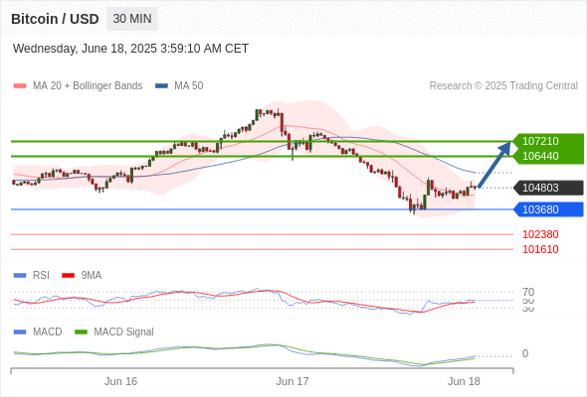The width and height of the screenshot is (587, 397).
Task: Click the RSI 70 level label
Action: [x=528, y=292]
